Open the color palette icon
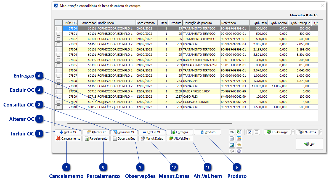The image size is (329, 184). coord(239,145)
